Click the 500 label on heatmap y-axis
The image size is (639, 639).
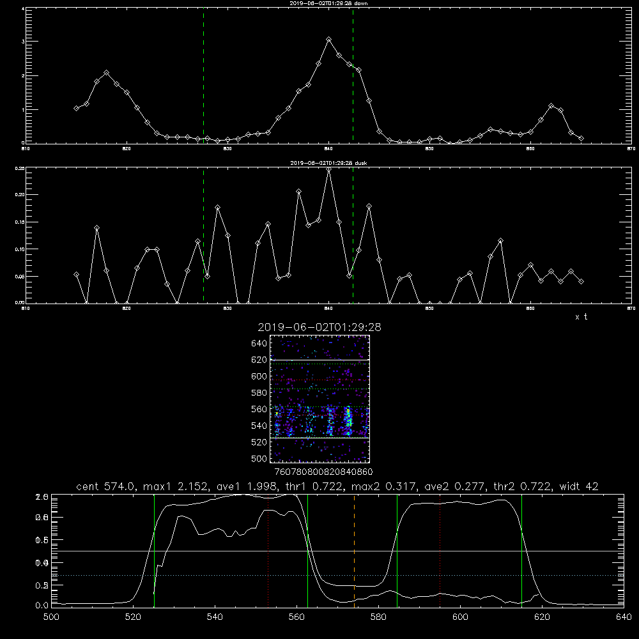coord(259,458)
